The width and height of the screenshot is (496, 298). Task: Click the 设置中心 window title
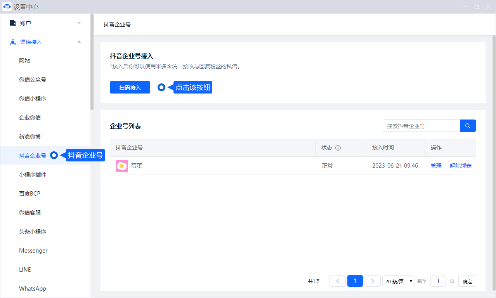26,7
